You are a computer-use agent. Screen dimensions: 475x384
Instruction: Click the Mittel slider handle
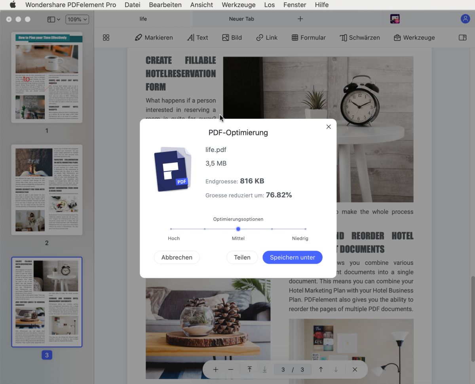[x=238, y=229]
